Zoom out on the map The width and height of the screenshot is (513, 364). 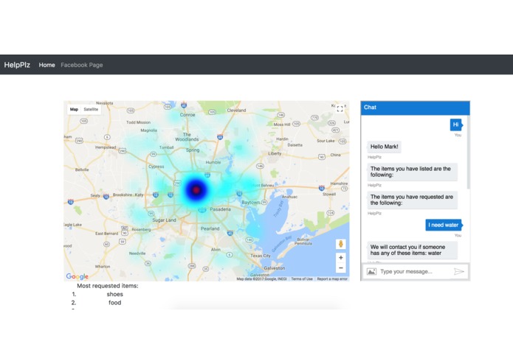pos(341,268)
